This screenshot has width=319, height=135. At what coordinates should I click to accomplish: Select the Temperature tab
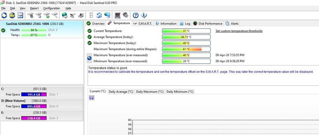pos(119,23)
